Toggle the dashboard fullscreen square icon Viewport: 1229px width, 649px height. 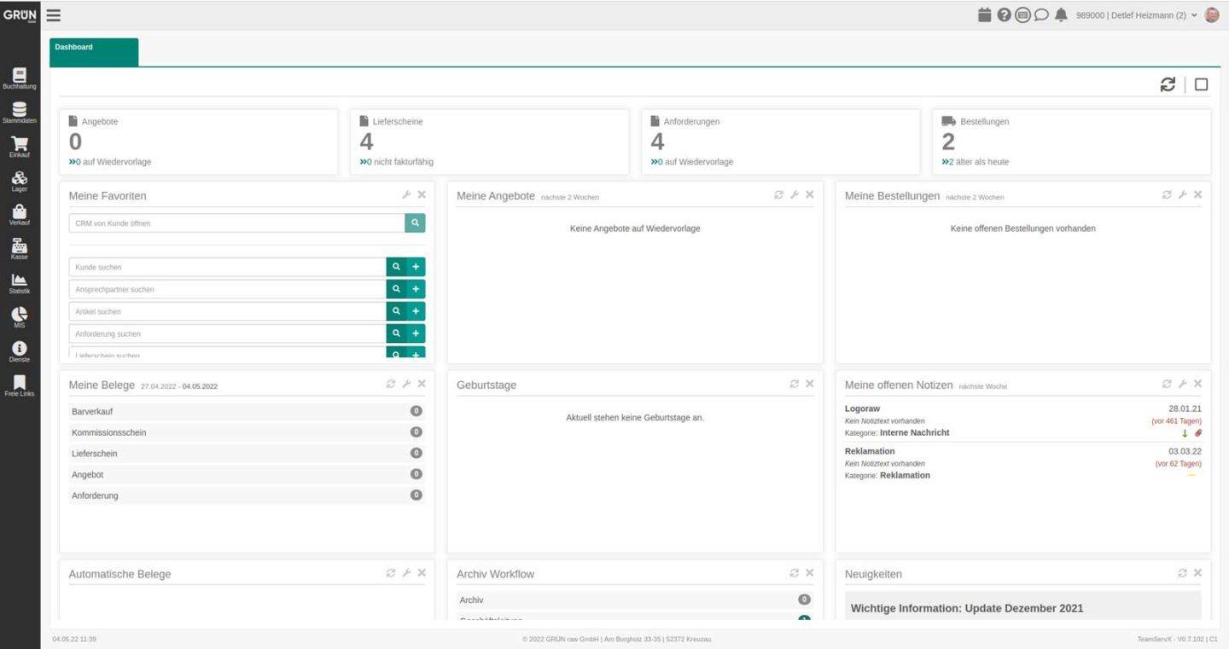[1201, 84]
